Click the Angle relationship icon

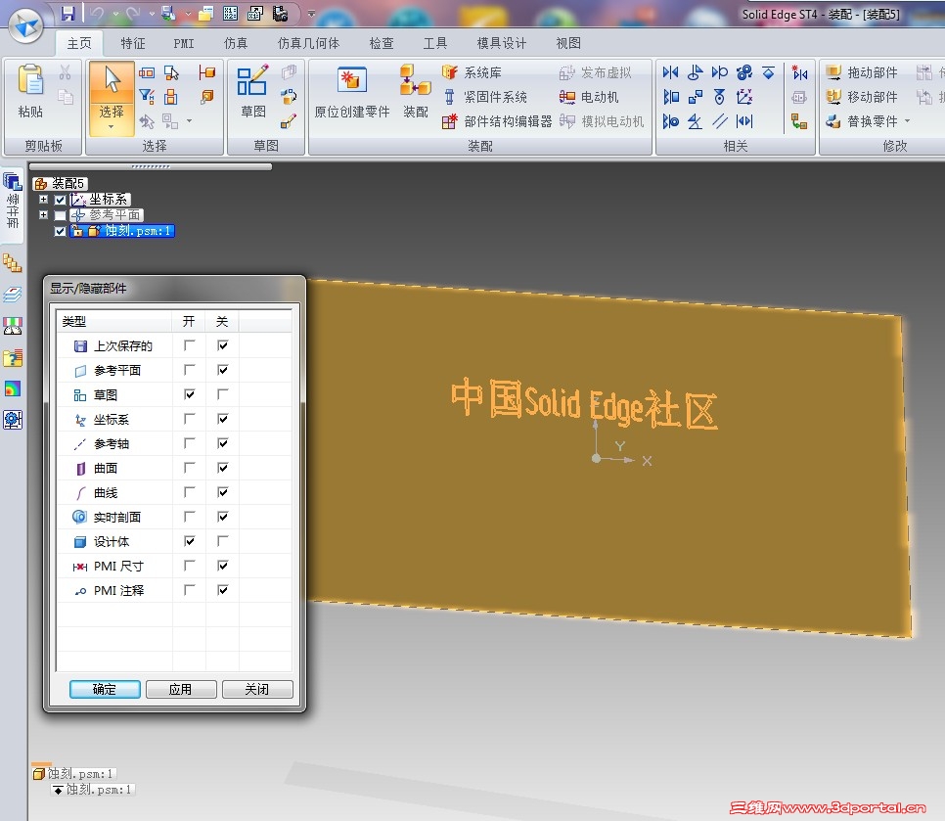695,121
